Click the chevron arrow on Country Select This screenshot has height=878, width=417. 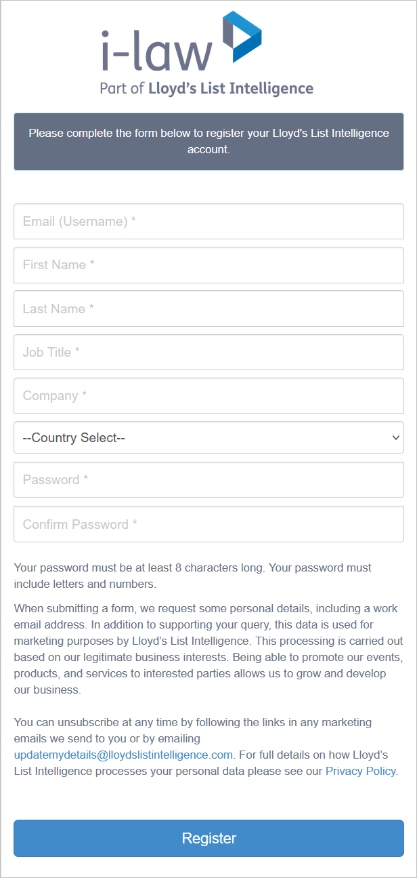(x=396, y=438)
